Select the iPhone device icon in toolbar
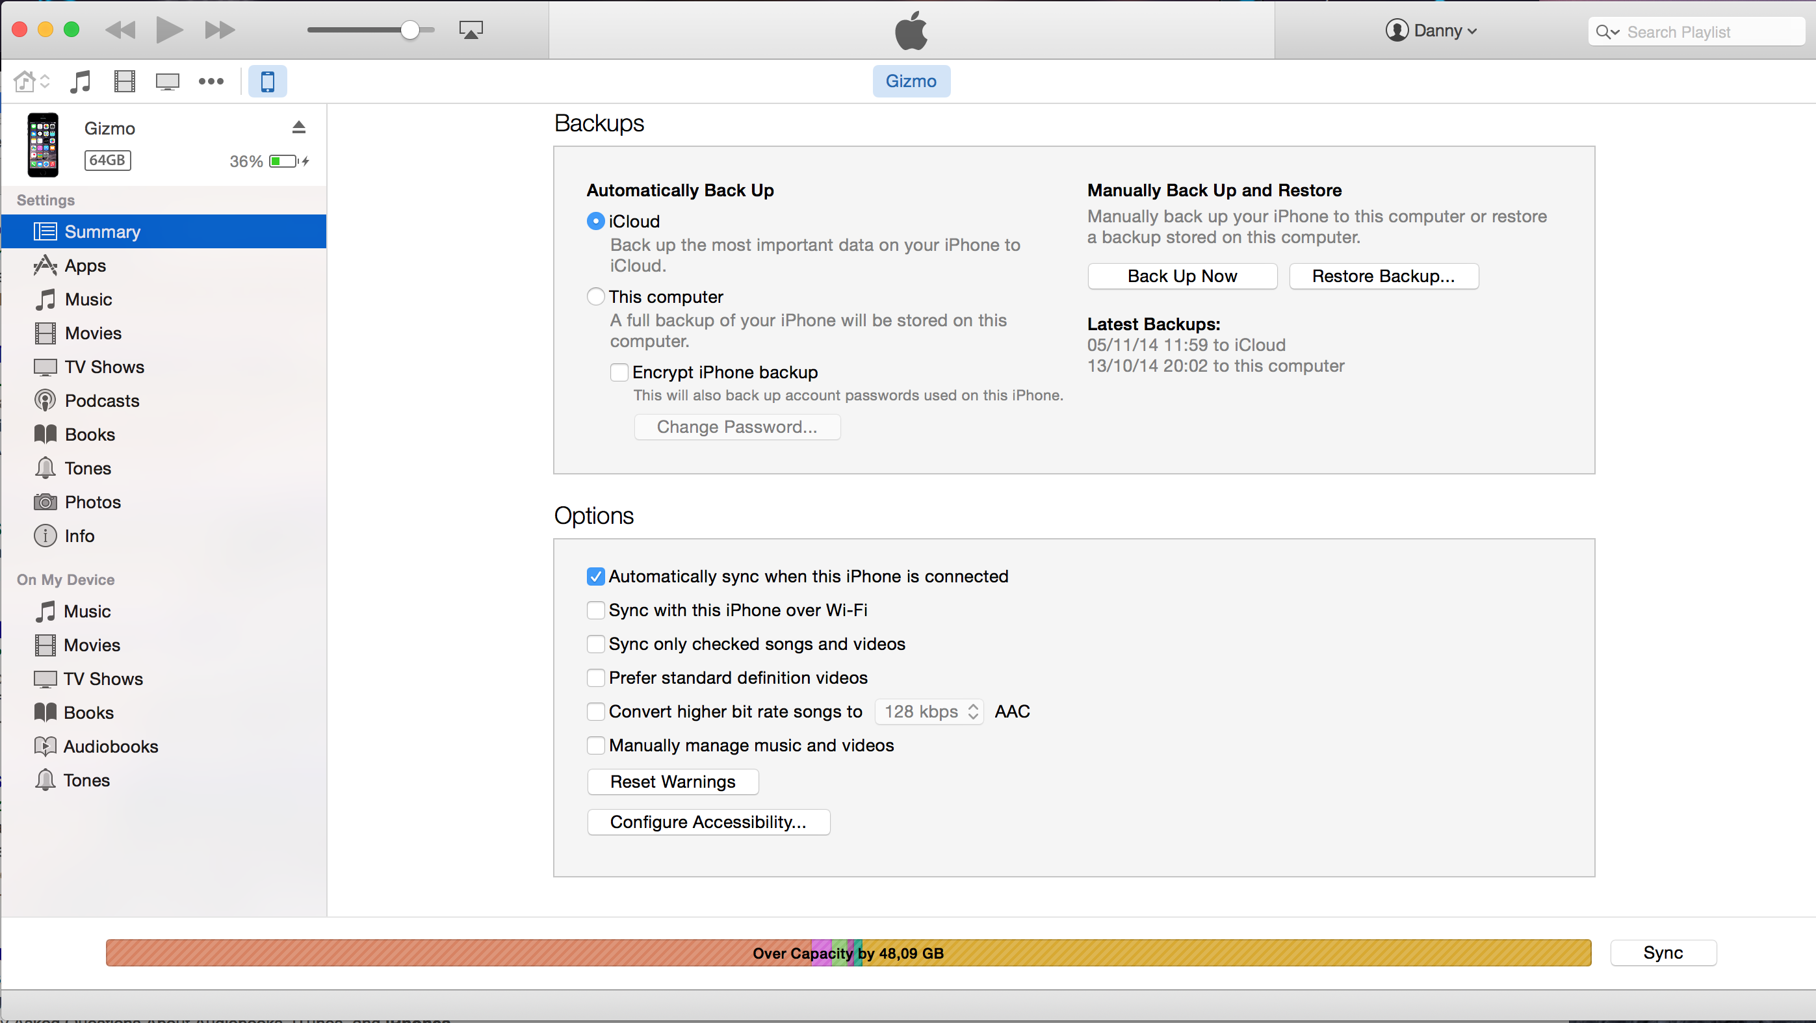Screen dimensions: 1816x1023 point(268,81)
